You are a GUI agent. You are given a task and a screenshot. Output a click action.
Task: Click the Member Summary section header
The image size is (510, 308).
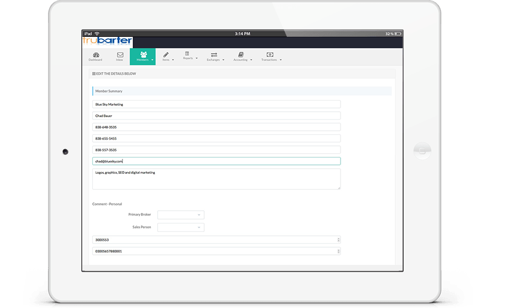[x=242, y=91]
